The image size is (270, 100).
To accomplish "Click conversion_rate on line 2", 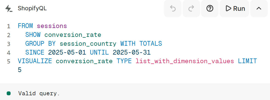I will [73, 35].
